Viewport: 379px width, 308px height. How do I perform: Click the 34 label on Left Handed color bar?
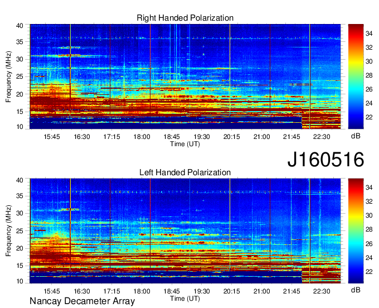pyautogui.click(x=369, y=187)
